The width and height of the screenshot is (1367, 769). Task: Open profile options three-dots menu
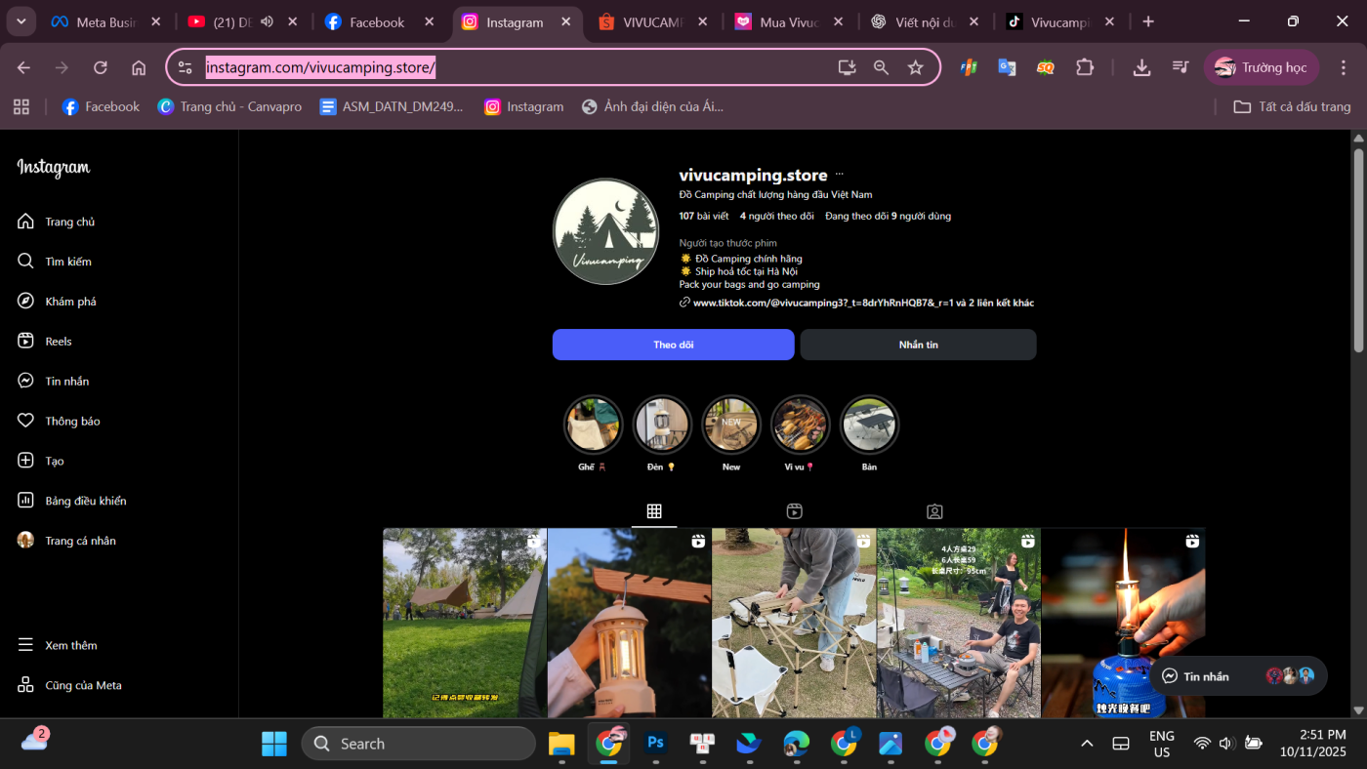[x=839, y=175]
